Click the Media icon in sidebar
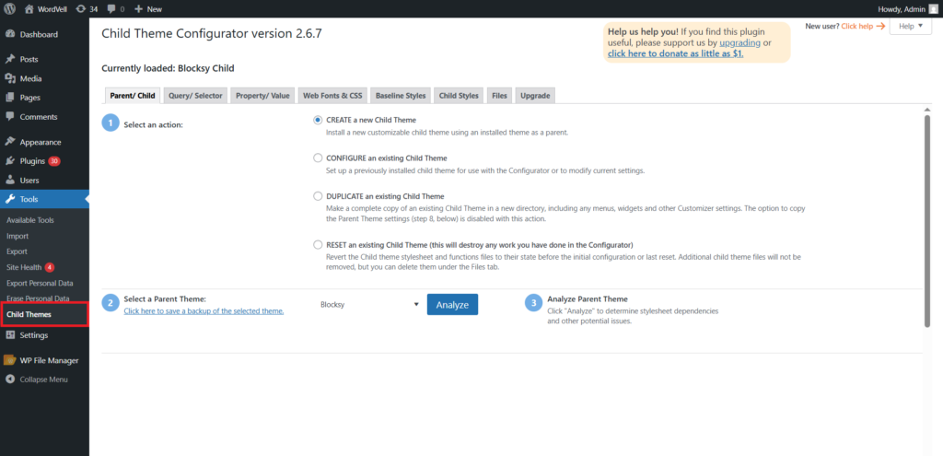The image size is (943, 456). click(x=10, y=79)
